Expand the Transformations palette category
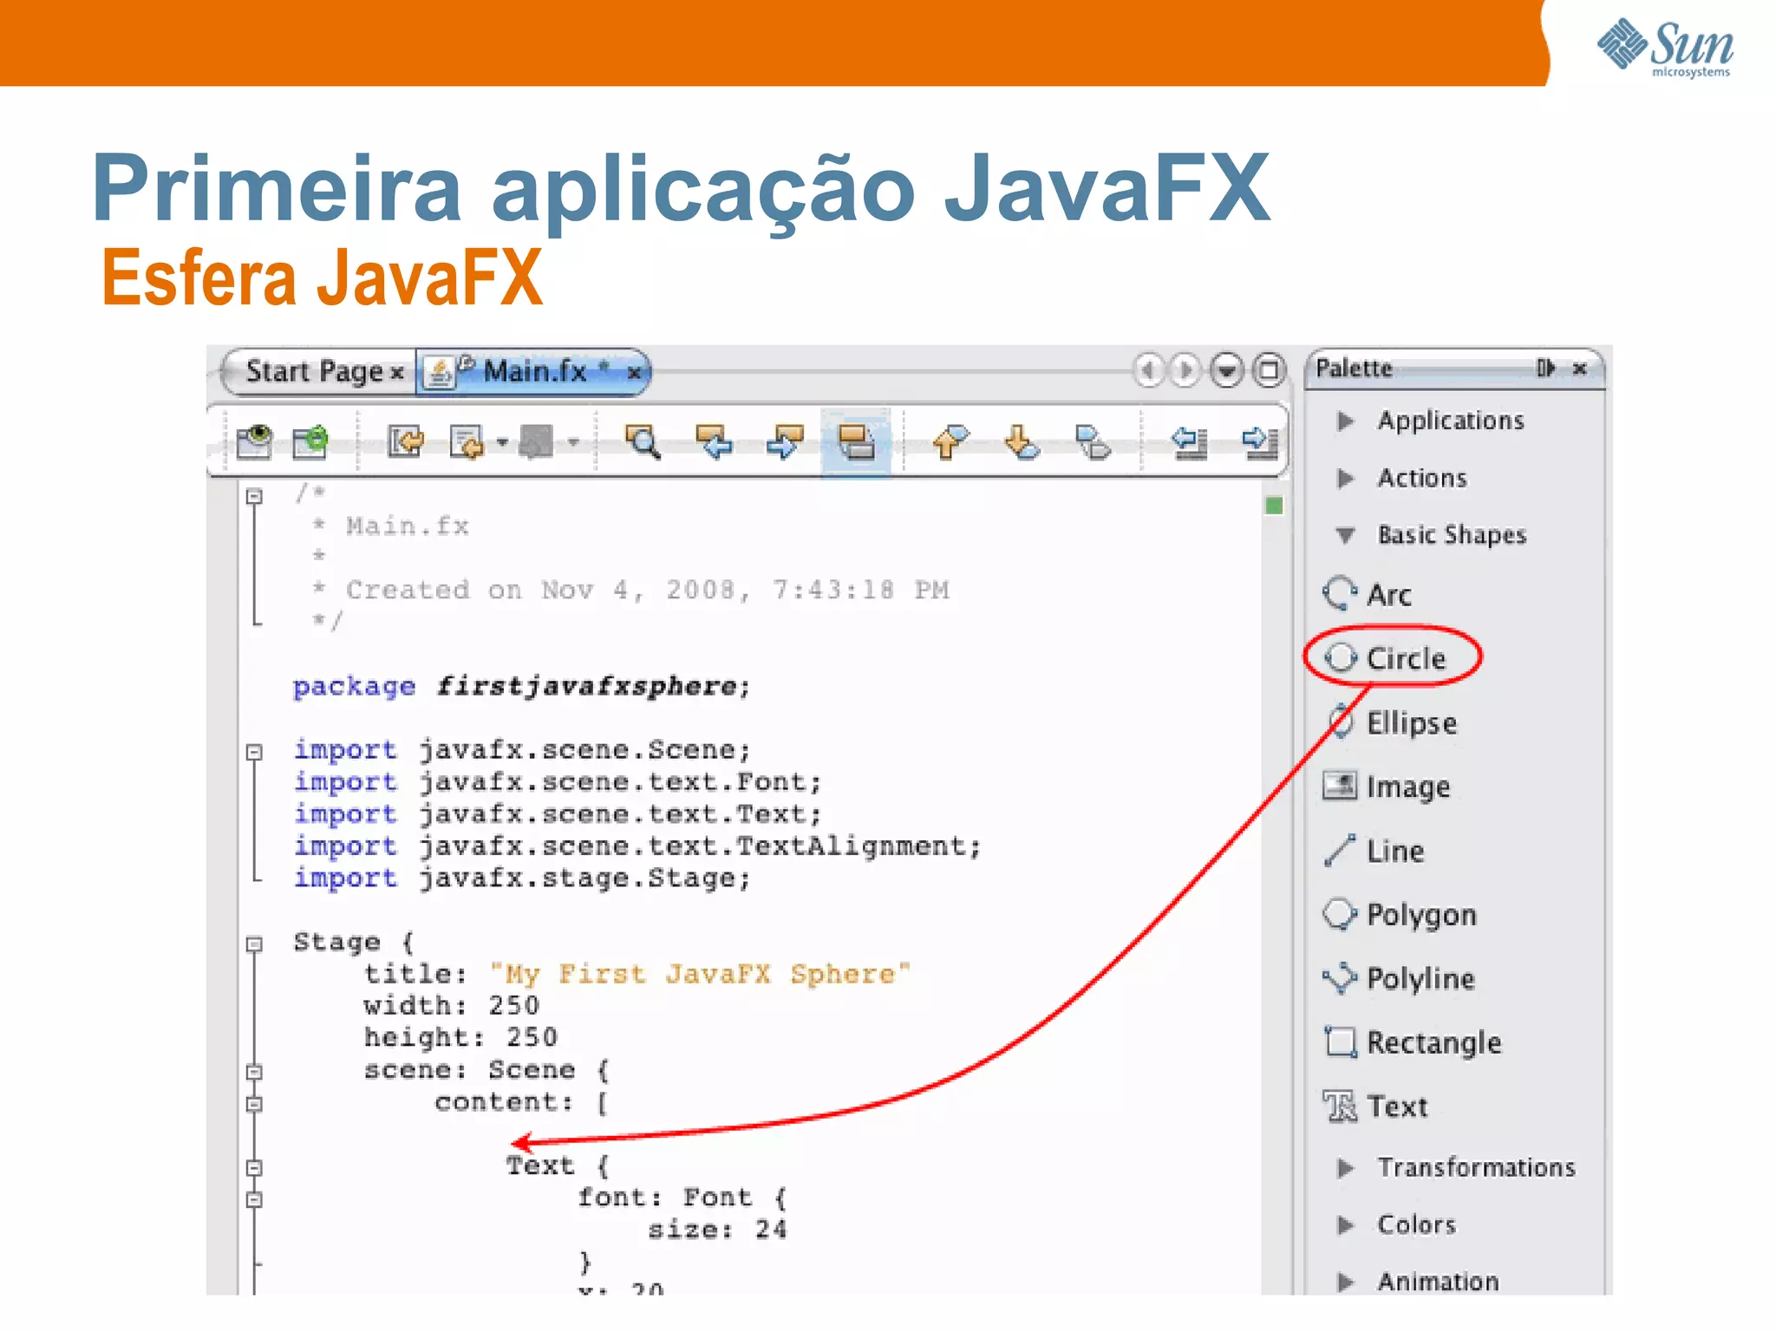Screen dimensions: 1776x1332 pos(1345,1168)
